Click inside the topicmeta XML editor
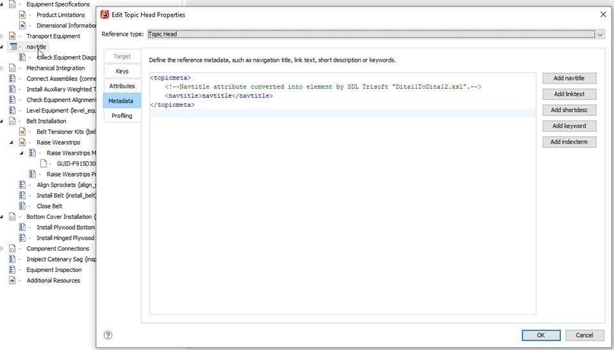 [x=343, y=194]
